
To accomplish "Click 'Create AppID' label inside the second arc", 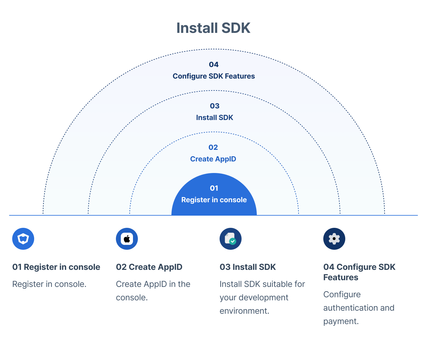I will point(213,159).
